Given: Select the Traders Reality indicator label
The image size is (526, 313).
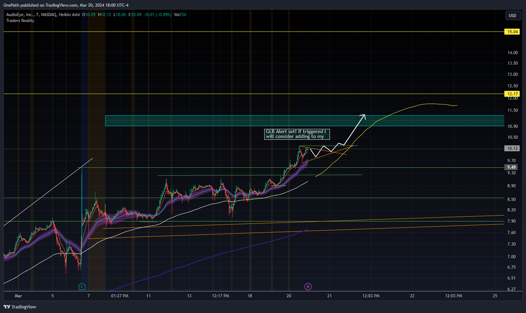Looking at the screenshot, I should point(20,21).
